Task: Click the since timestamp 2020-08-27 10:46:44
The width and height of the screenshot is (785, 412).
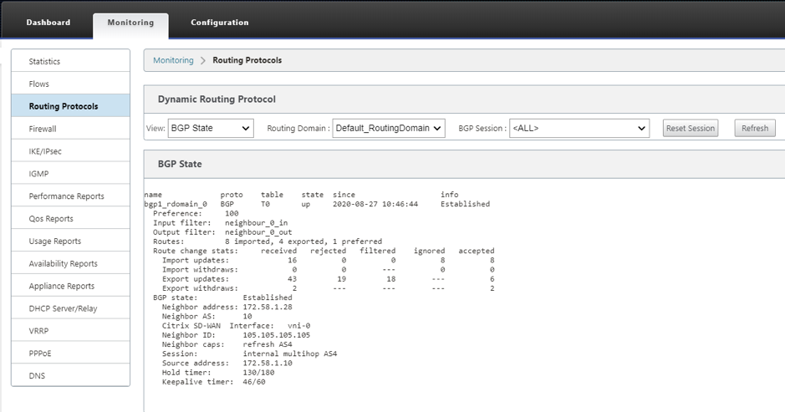Action: coord(375,204)
